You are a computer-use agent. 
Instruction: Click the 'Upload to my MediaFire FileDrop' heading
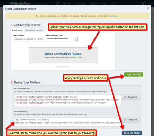click(63, 54)
